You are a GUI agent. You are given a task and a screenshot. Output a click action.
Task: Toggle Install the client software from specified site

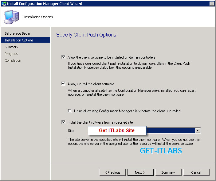(63, 122)
